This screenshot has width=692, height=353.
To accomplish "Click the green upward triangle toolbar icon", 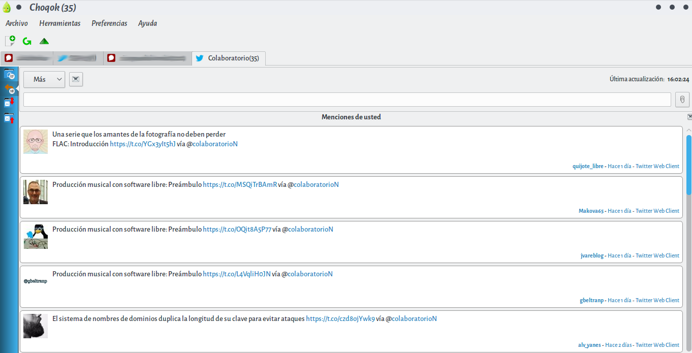I will tap(44, 41).
